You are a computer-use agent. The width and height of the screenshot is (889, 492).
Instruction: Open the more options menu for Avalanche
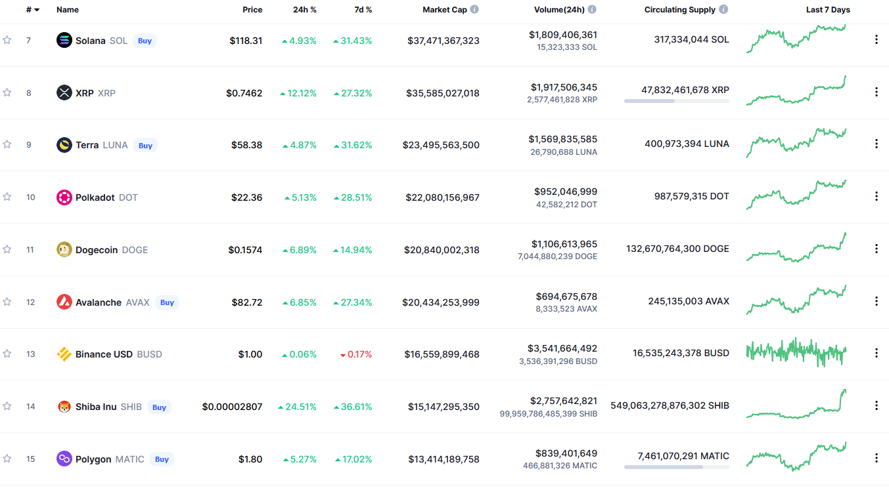[876, 301]
